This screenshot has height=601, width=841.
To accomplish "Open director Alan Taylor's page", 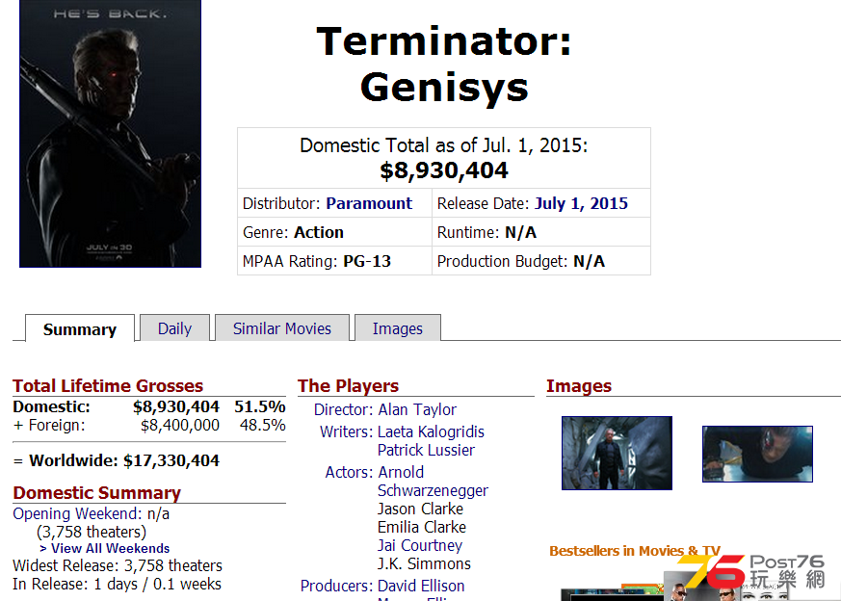I will coord(417,409).
